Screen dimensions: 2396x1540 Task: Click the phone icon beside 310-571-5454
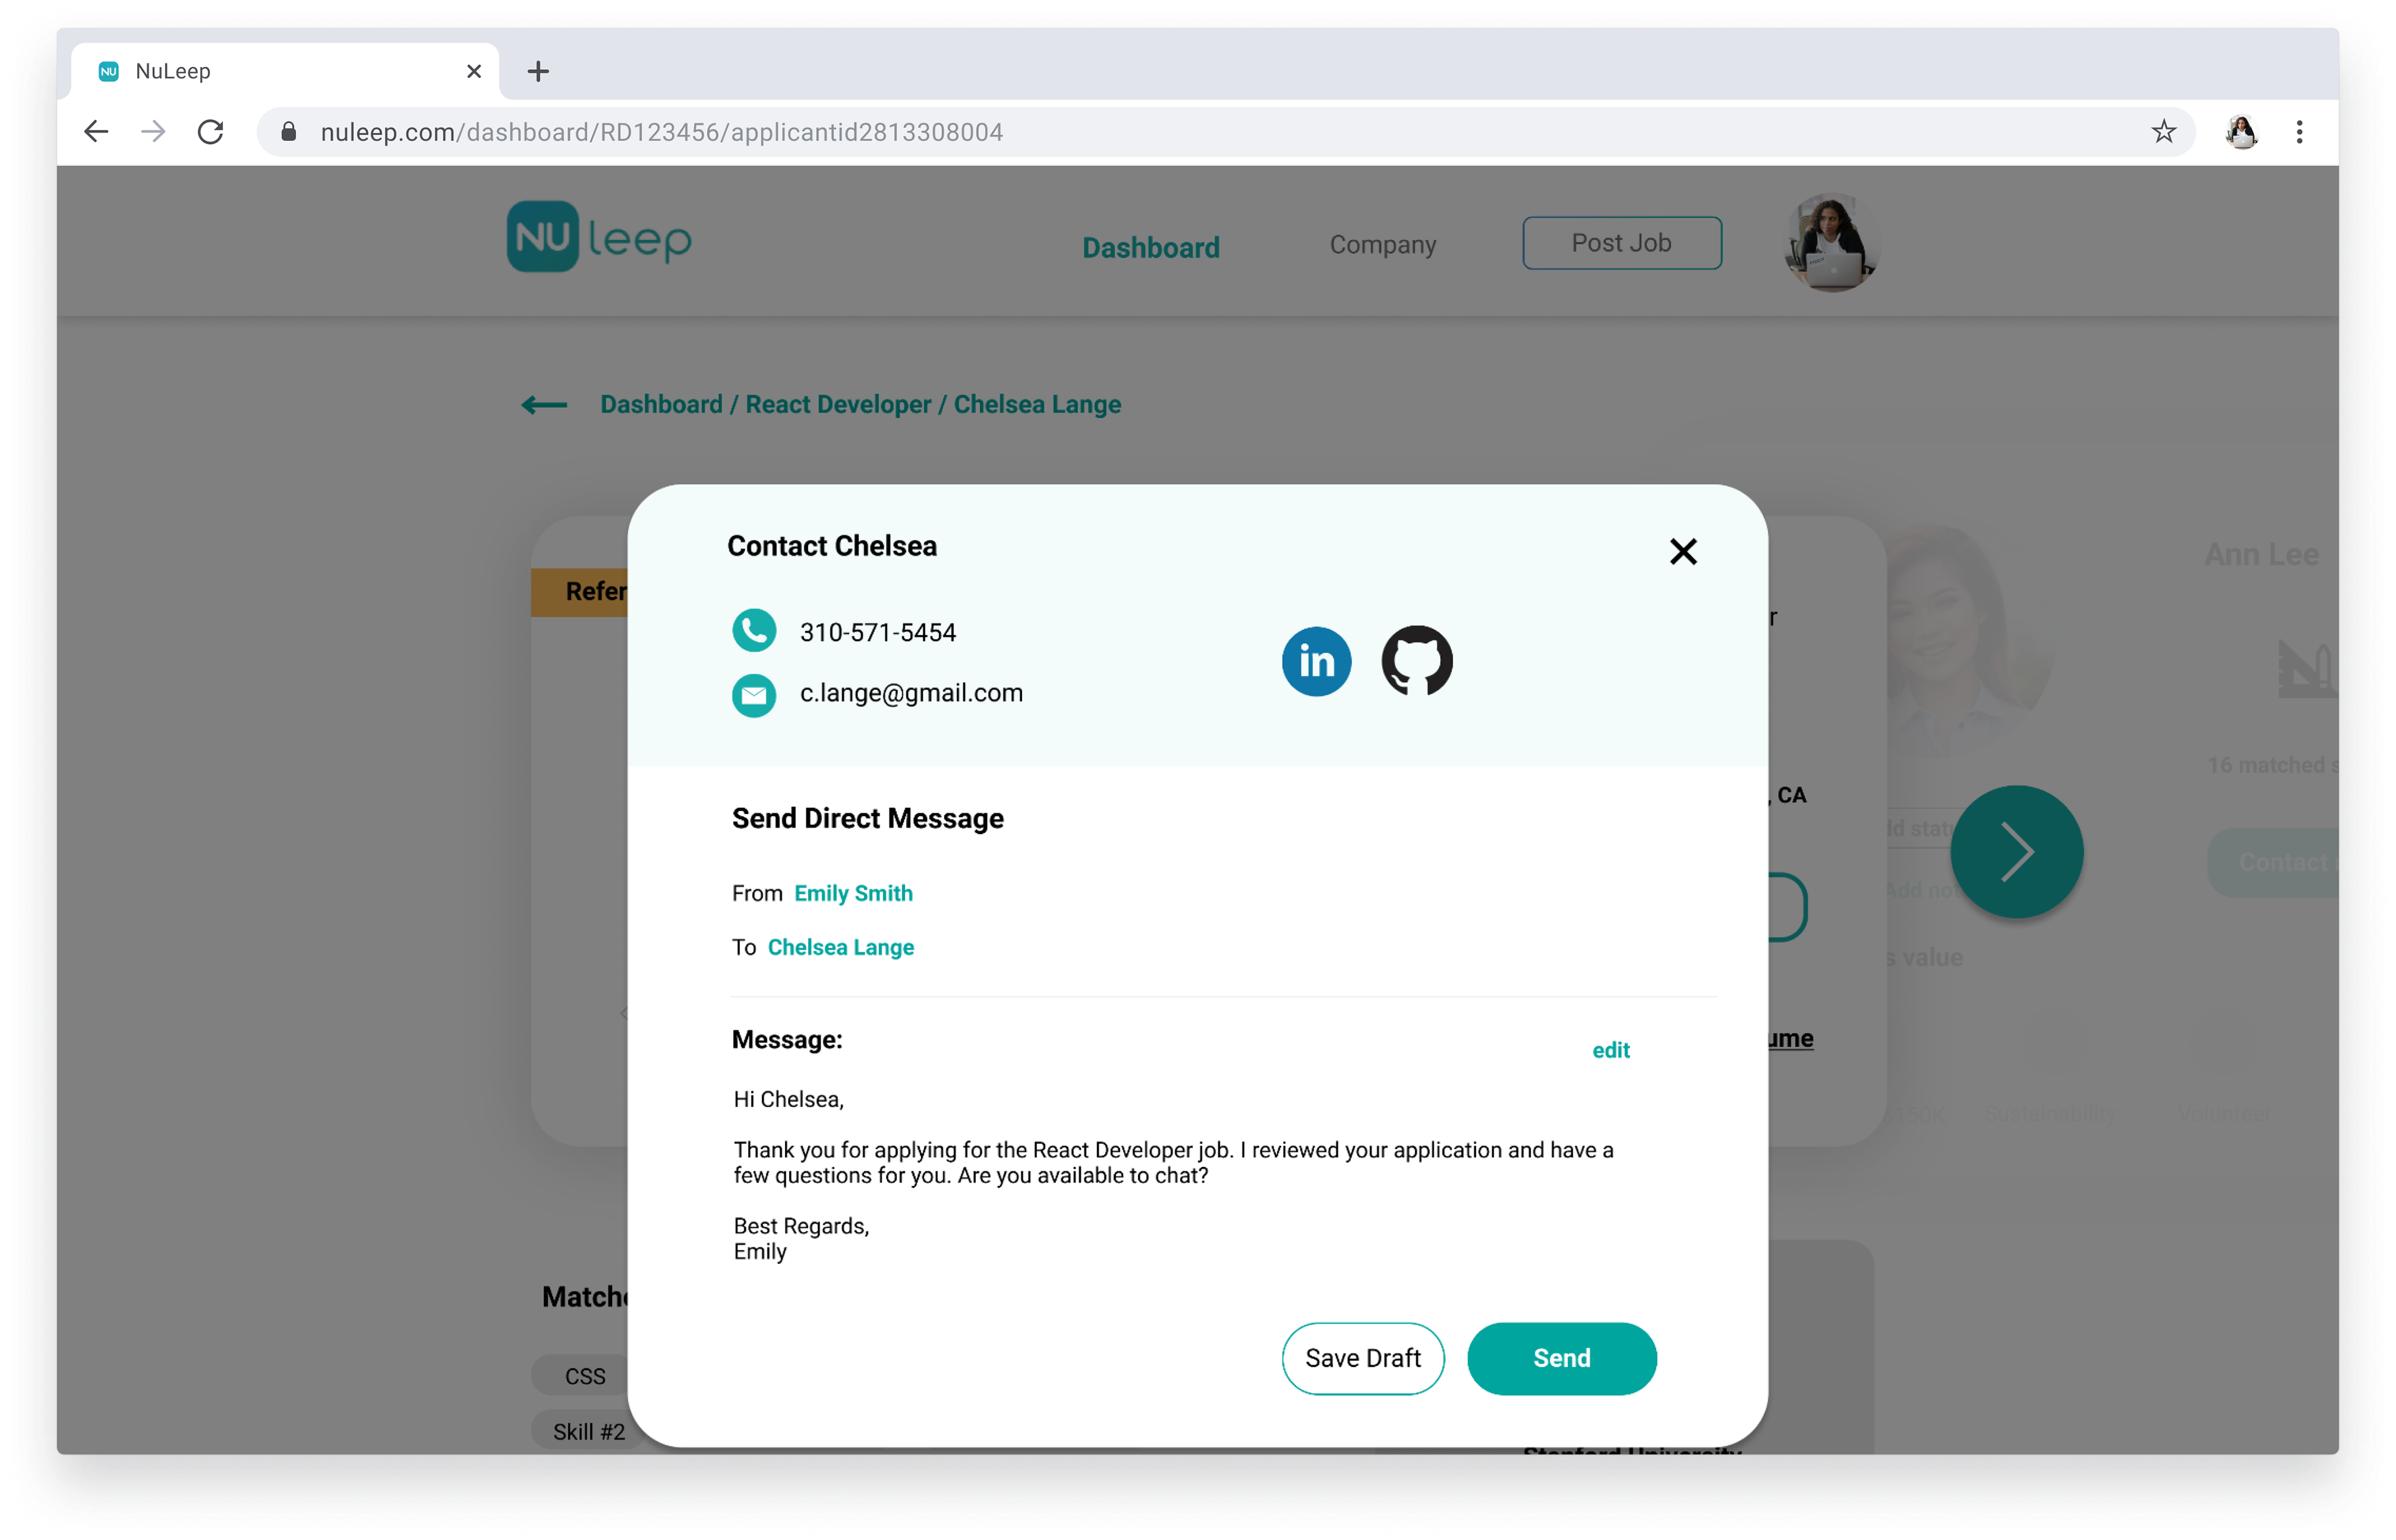(754, 631)
